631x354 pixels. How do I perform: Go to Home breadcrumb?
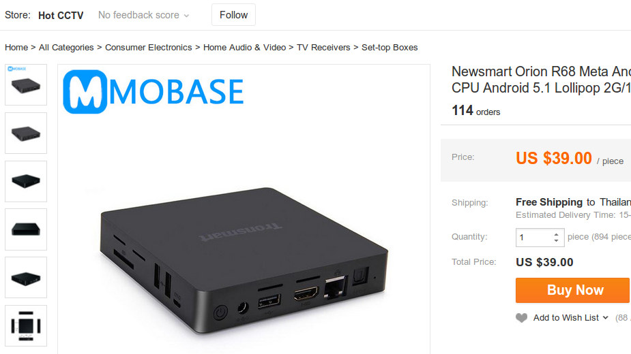(16, 48)
